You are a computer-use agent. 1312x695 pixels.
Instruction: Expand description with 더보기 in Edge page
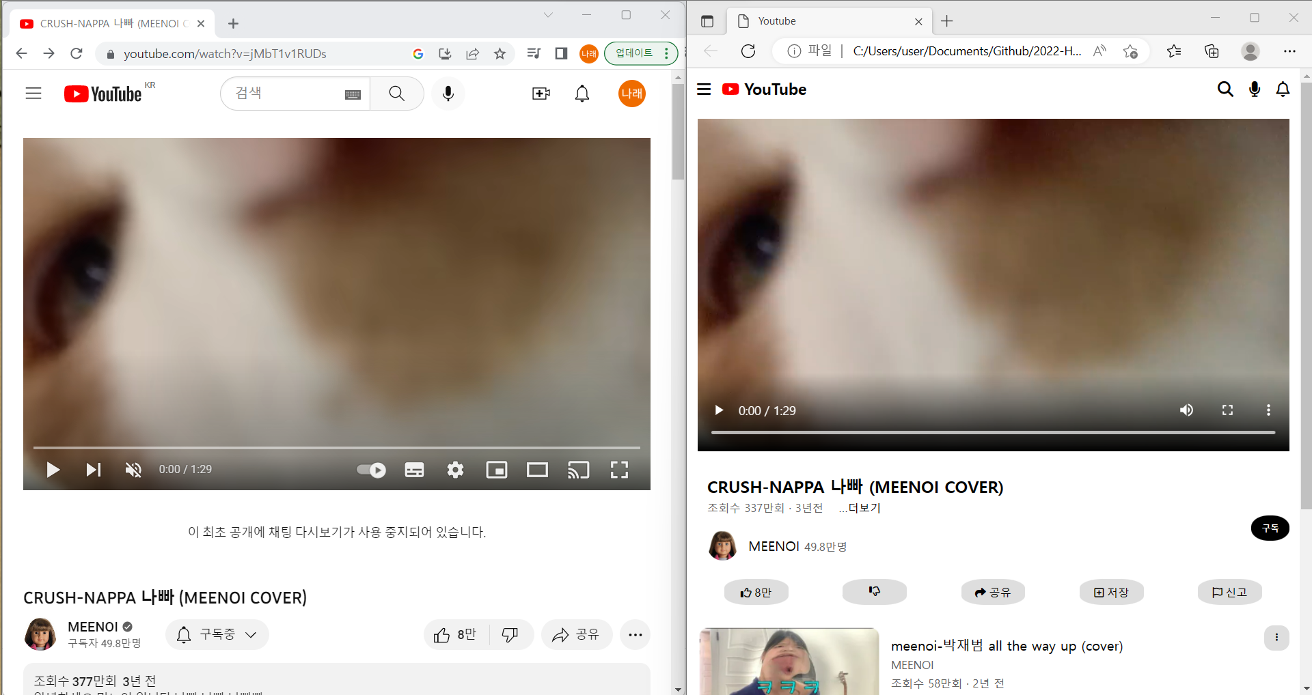(860, 508)
